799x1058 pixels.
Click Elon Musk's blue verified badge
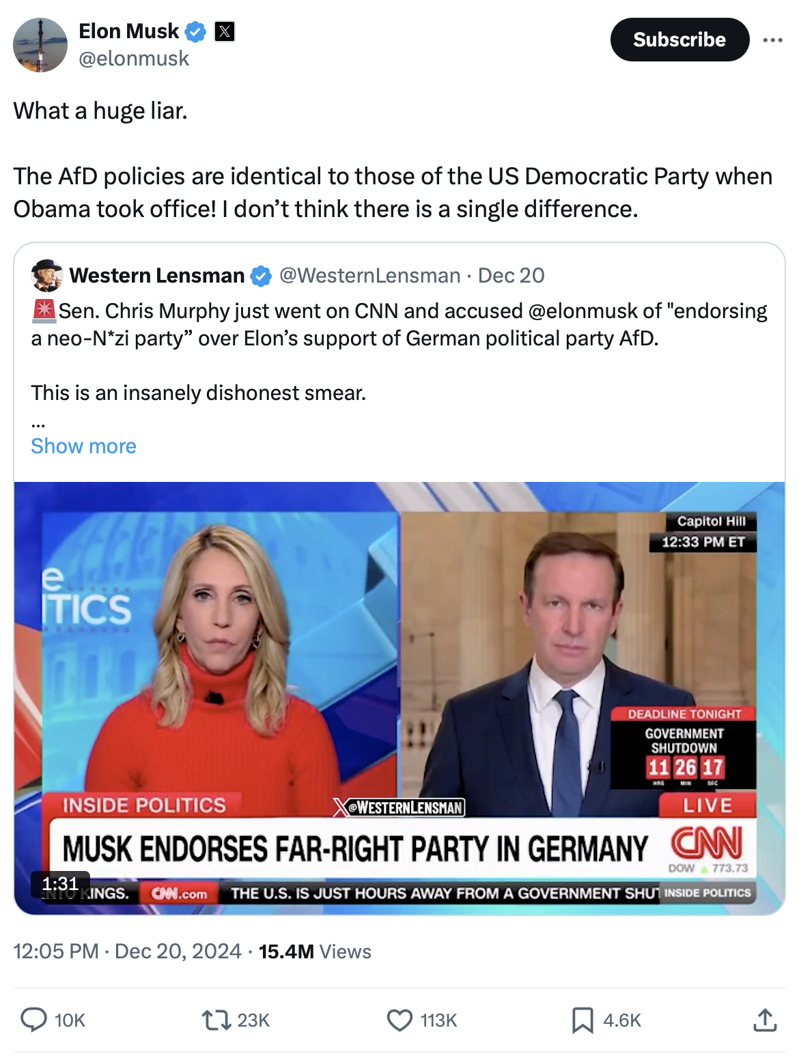[196, 31]
